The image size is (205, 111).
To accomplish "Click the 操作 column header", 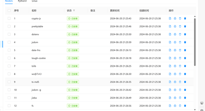I will (x=171, y=10).
